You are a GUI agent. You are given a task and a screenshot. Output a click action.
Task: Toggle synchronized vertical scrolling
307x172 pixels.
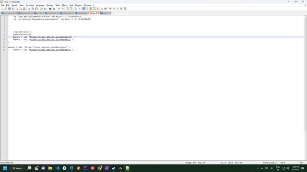[67, 9]
